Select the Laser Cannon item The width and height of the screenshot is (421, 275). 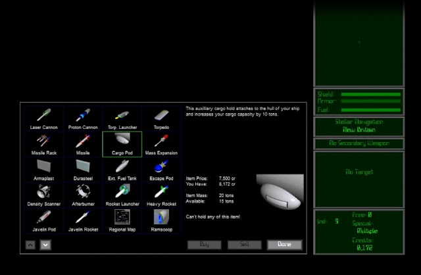pos(44,118)
